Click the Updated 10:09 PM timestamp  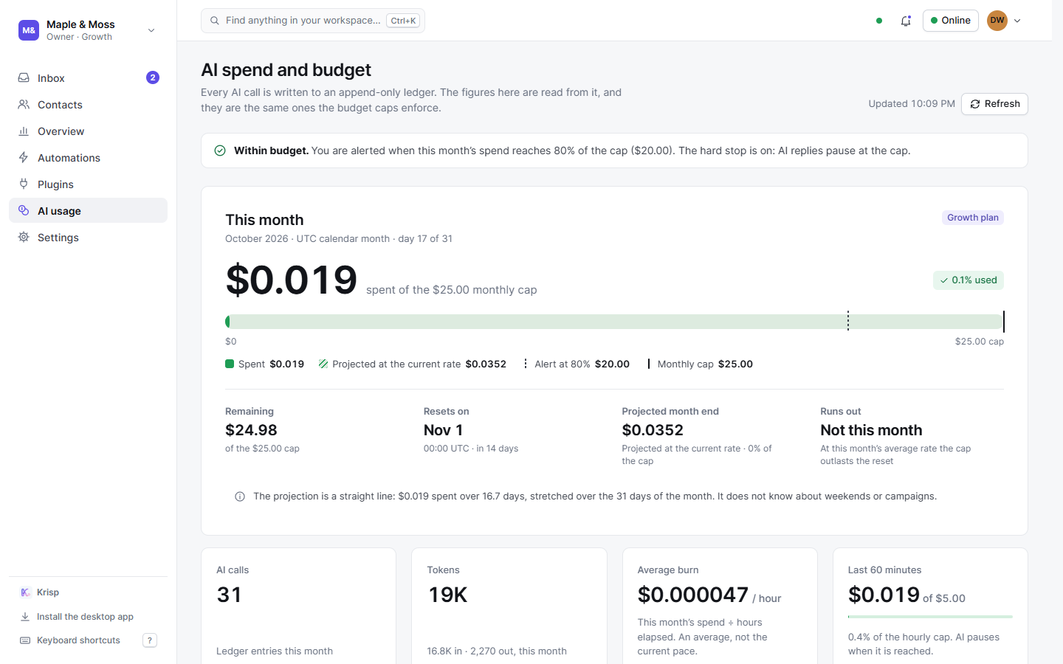point(912,104)
